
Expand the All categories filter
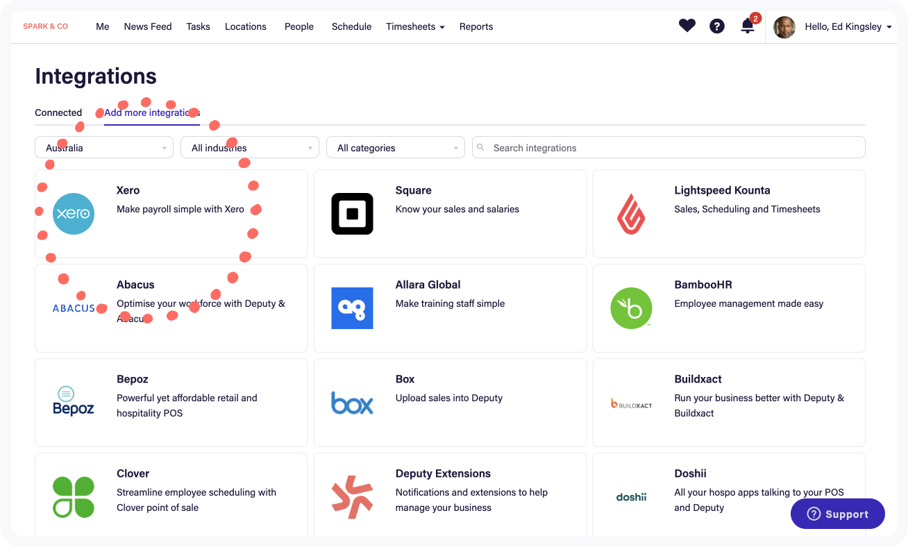[x=396, y=148]
